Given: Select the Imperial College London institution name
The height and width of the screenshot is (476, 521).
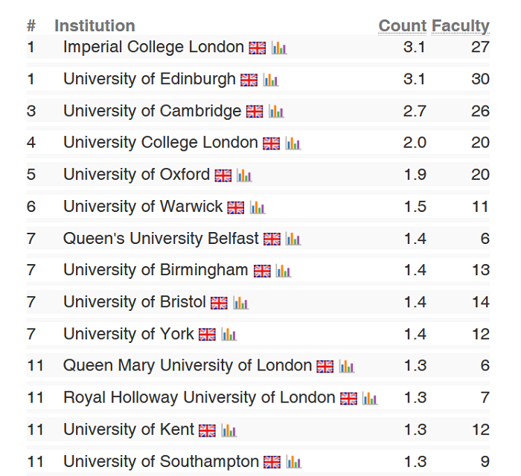Looking at the screenshot, I should (x=153, y=47).
